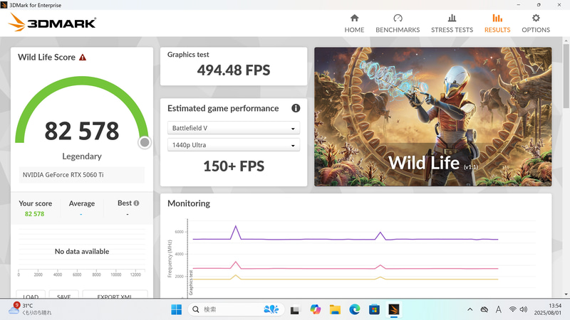
Task: Click the 494.48 FPS graphics test value
Action: coord(234,70)
